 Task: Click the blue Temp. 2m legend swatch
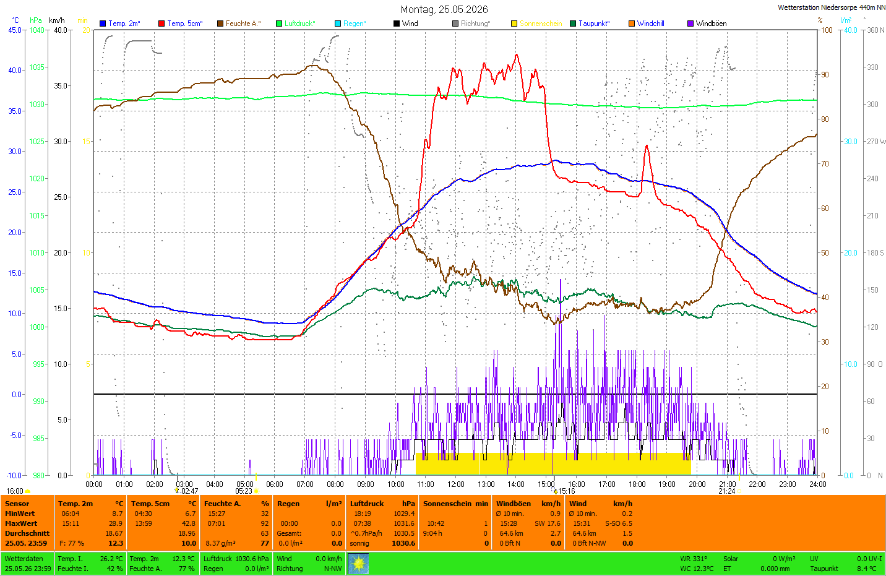(x=103, y=24)
